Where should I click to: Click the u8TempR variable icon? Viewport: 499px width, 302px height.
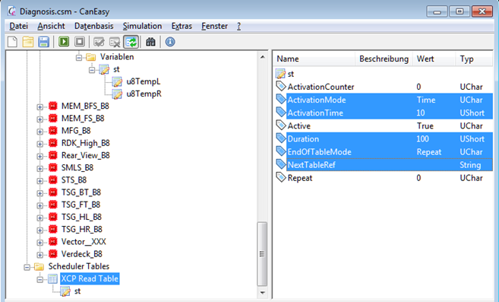click(x=117, y=94)
